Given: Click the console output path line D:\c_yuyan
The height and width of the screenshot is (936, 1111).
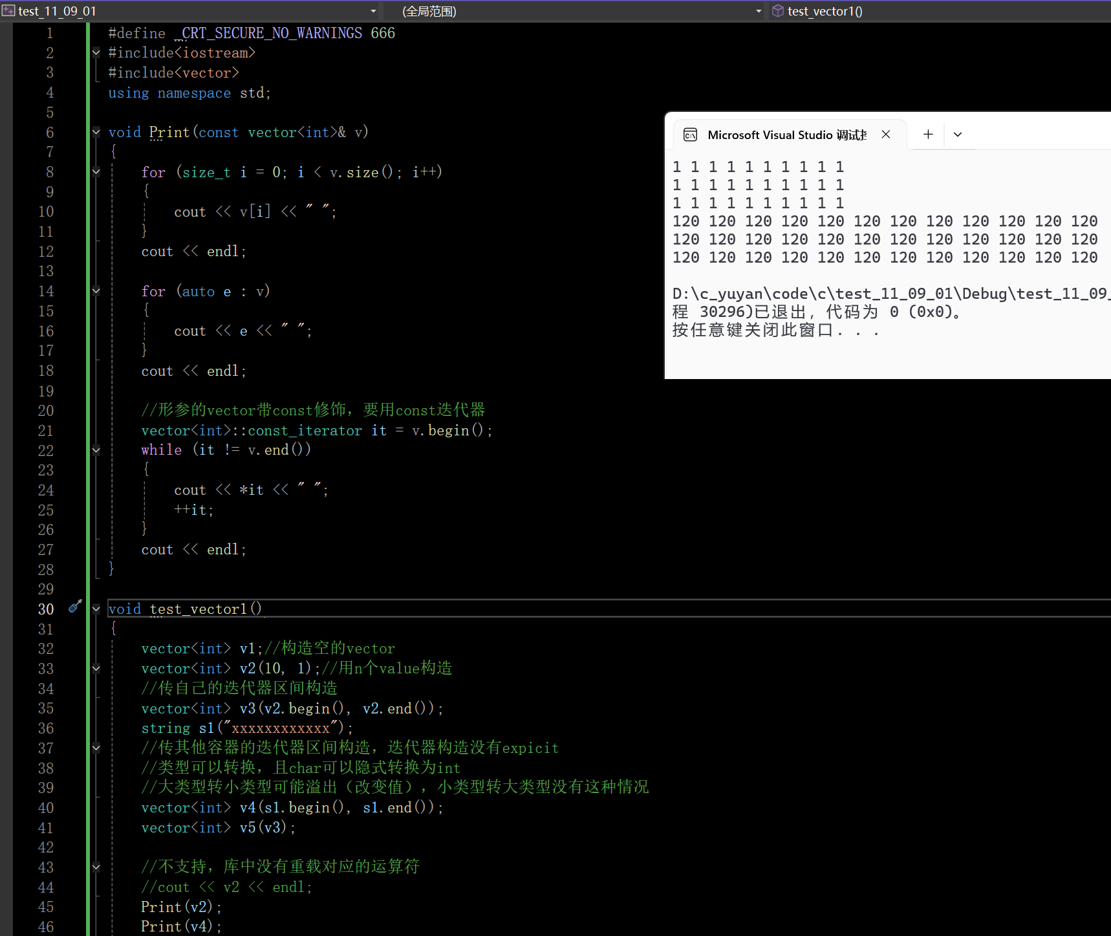Looking at the screenshot, I should pos(890,294).
